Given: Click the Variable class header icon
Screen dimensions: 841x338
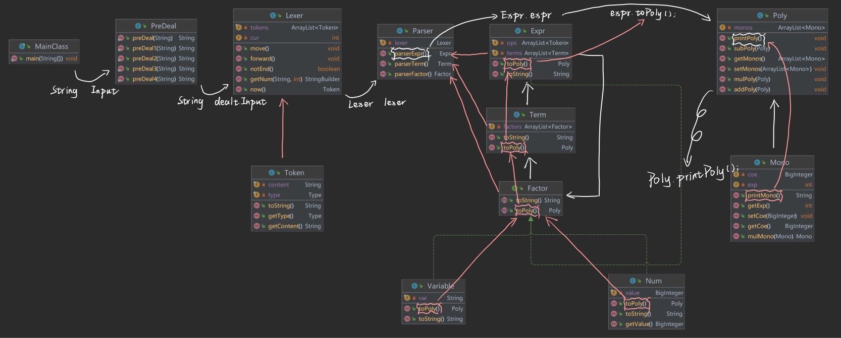Looking at the screenshot, I should (415, 286).
